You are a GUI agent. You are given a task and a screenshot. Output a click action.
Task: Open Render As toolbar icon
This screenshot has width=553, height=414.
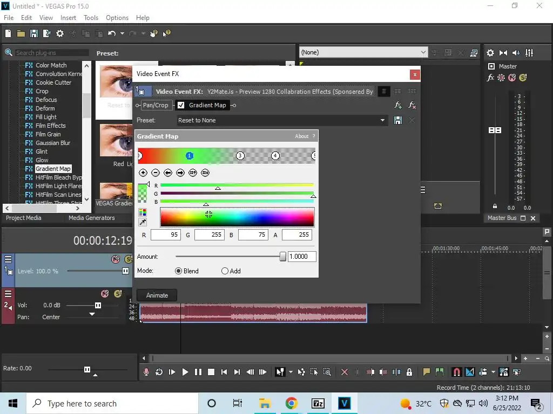(x=46, y=33)
